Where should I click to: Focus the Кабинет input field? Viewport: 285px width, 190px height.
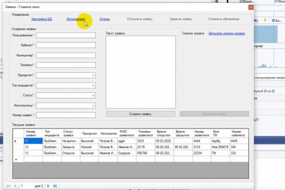66,45
